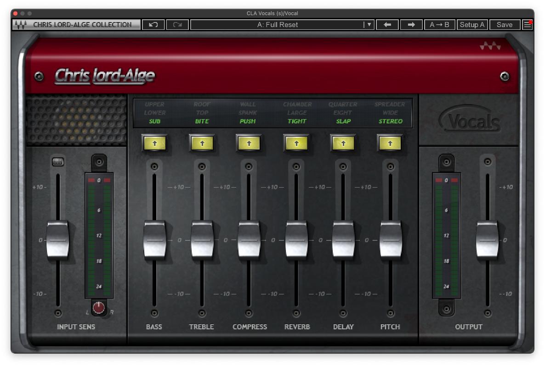Click the input meter clip indicator
The image size is (545, 366).
[x=99, y=180]
